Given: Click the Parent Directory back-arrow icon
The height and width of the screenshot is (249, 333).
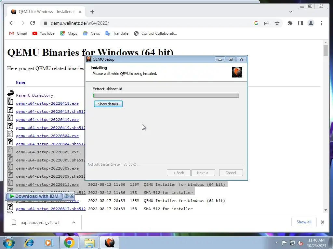Looking at the screenshot, I should tap(10, 93).
